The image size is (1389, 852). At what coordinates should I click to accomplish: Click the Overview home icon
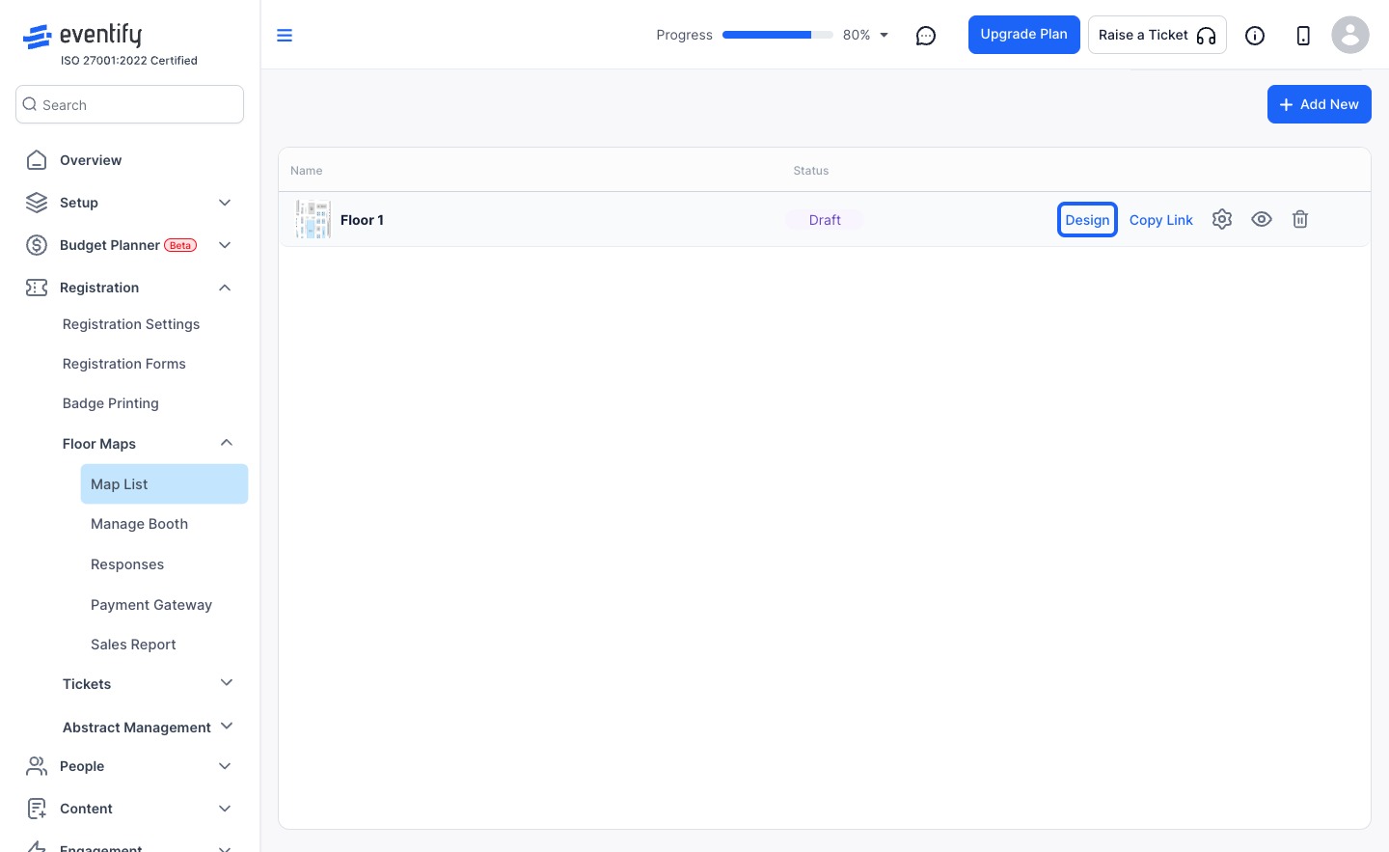click(x=37, y=160)
